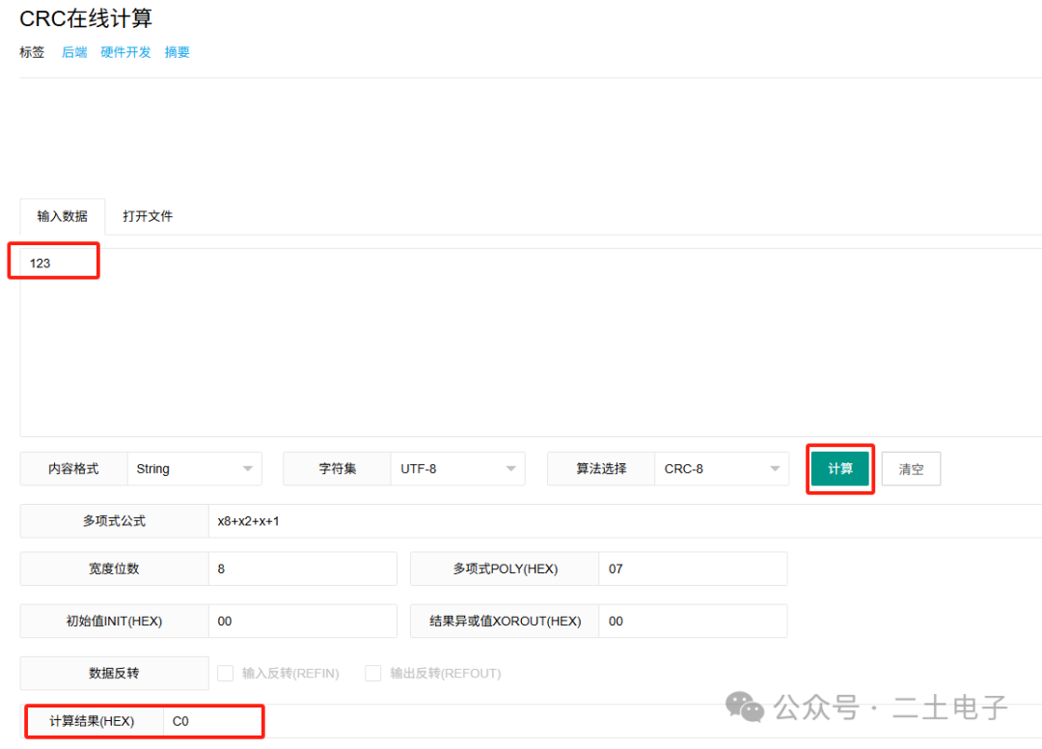
Task: Focus the 结果异或值XOROUT(HEX) field
Action: [692, 622]
